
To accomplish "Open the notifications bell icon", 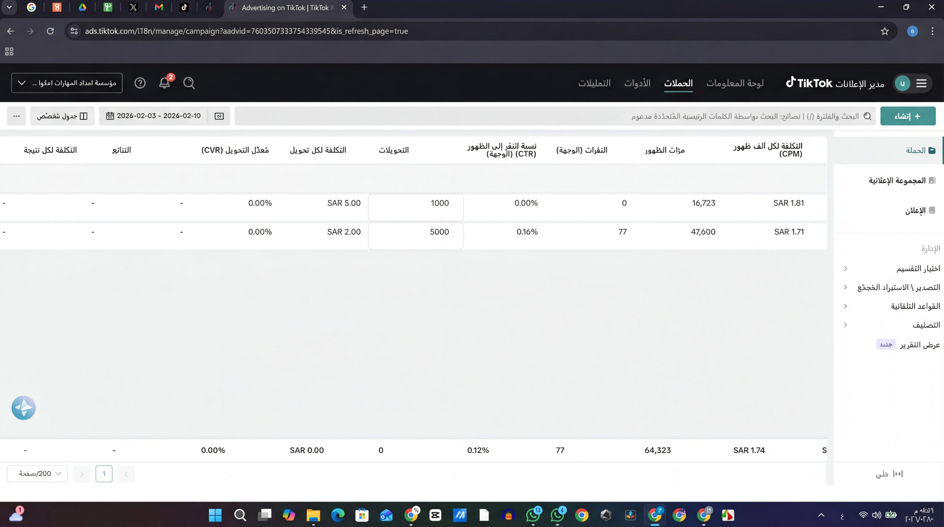I will [164, 83].
